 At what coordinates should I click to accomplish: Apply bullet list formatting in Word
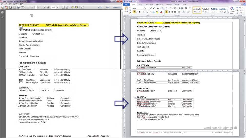point(167,8)
